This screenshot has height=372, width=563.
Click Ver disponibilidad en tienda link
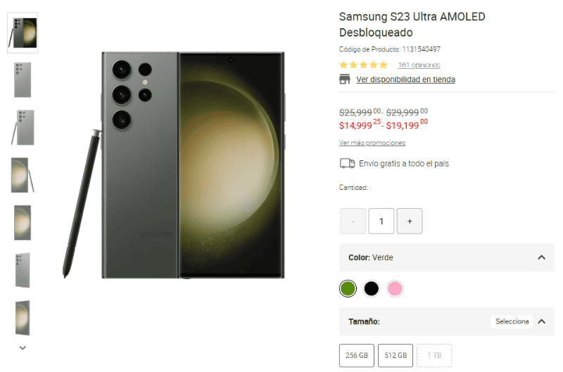tap(405, 79)
